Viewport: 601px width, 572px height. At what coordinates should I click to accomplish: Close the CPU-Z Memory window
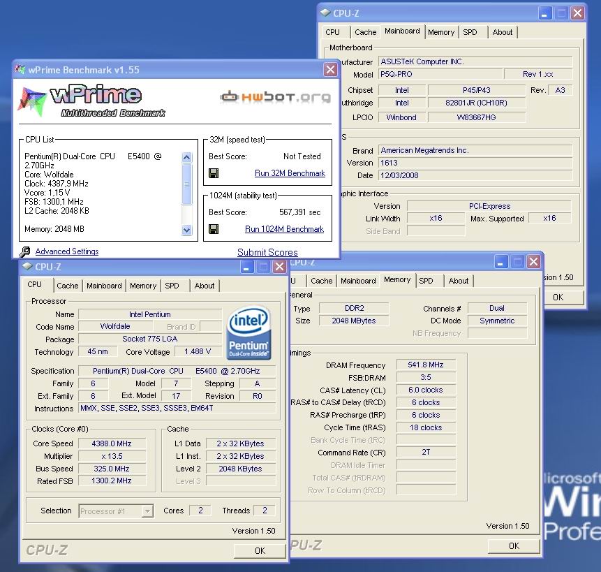point(533,262)
